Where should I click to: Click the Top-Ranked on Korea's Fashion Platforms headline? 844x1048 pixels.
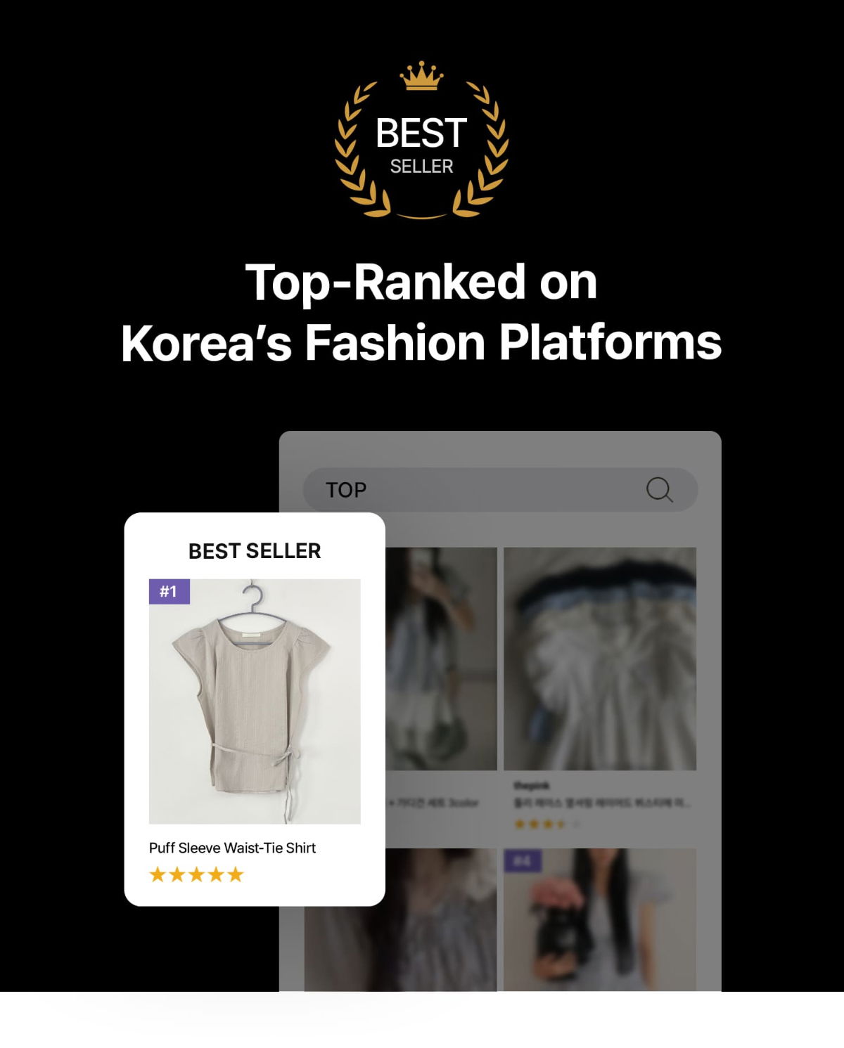421,312
